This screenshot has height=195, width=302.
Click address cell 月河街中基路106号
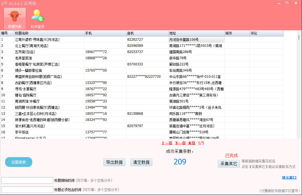pyautogui.click(x=196, y=40)
